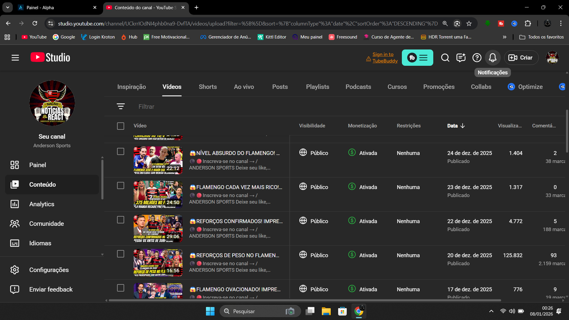Open the YouTube Studio hamburger menu

coord(15,58)
